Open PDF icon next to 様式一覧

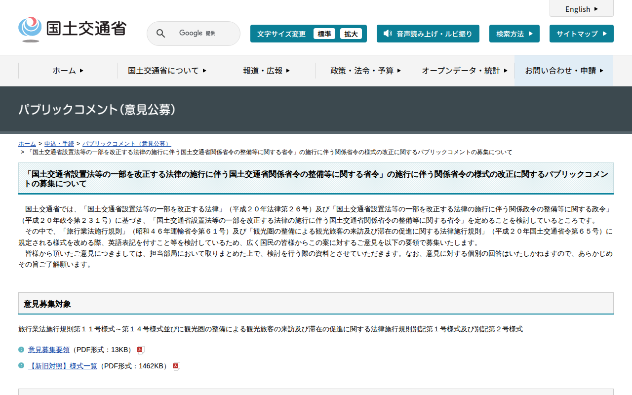(x=176, y=366)
